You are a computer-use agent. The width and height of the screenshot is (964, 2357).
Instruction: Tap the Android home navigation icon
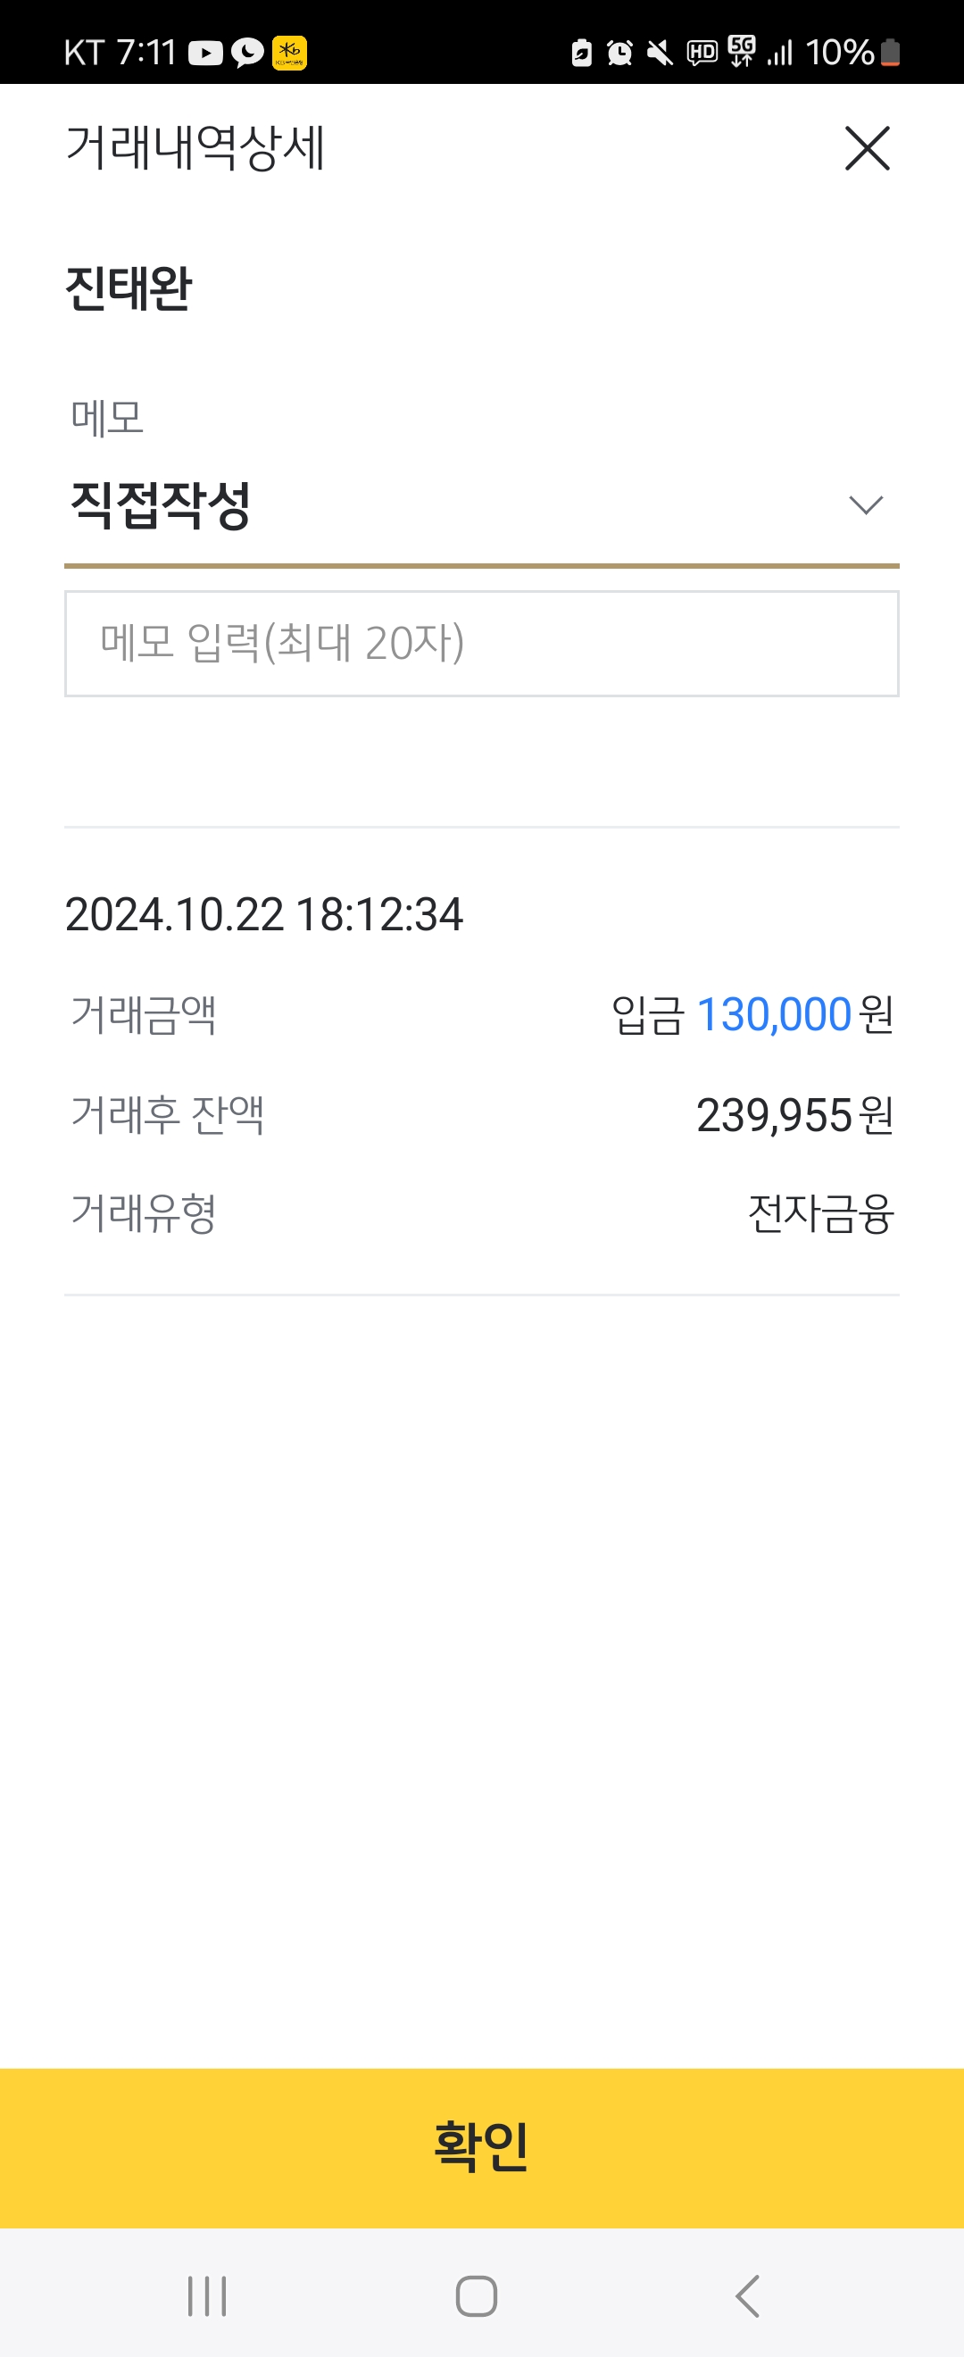click(477, 2295)
